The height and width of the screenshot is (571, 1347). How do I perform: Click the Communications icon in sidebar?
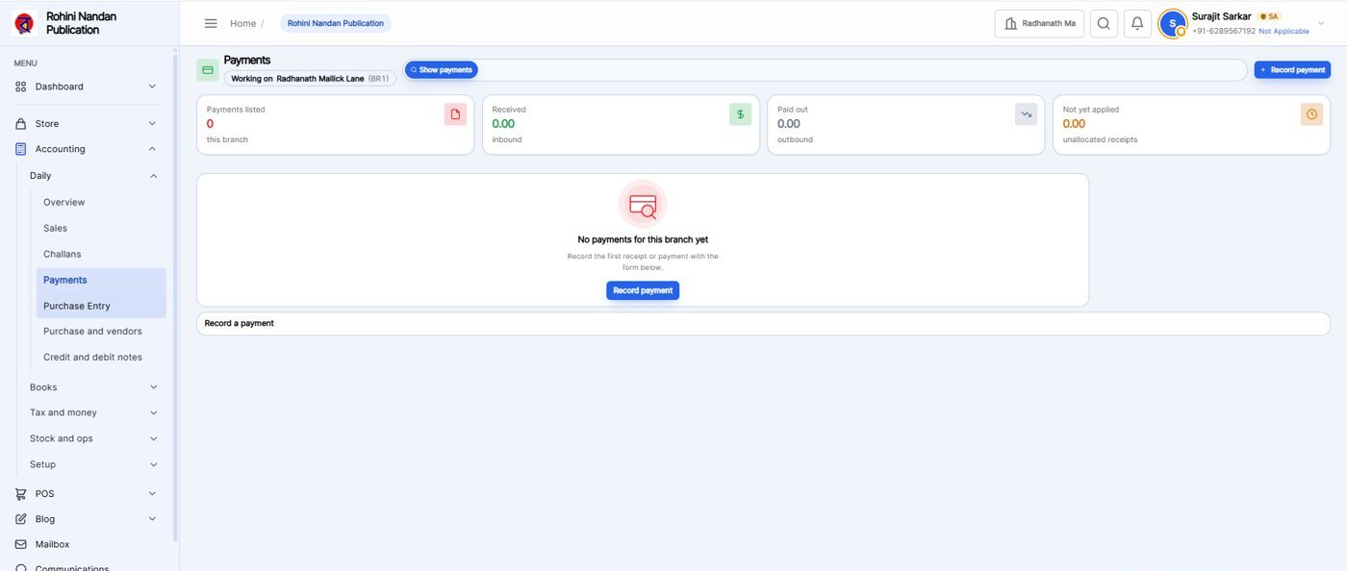pyautogui.click(x=21, y=567)
